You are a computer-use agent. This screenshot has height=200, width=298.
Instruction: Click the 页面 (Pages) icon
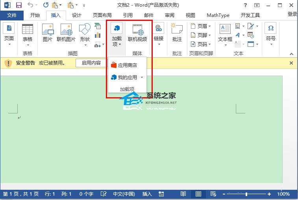[9, 28]
